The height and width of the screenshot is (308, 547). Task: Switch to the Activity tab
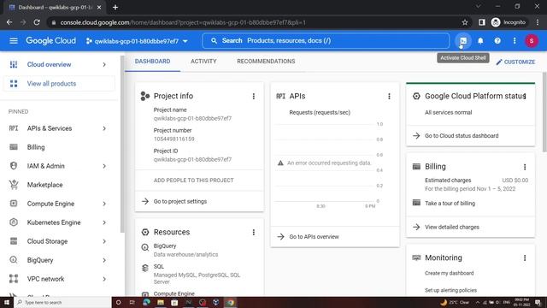click(x=203, y=62)
